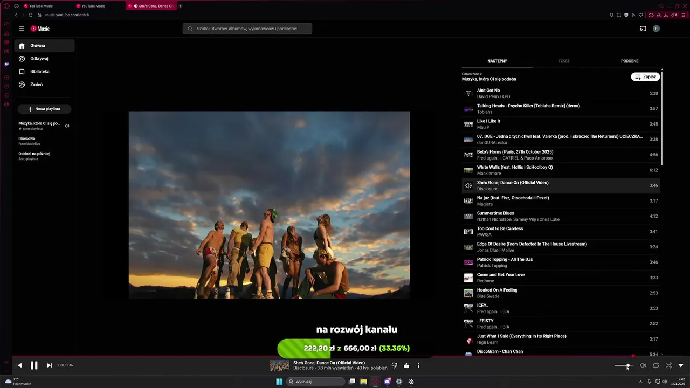Switch to the TEKST tab

point(564,61)
